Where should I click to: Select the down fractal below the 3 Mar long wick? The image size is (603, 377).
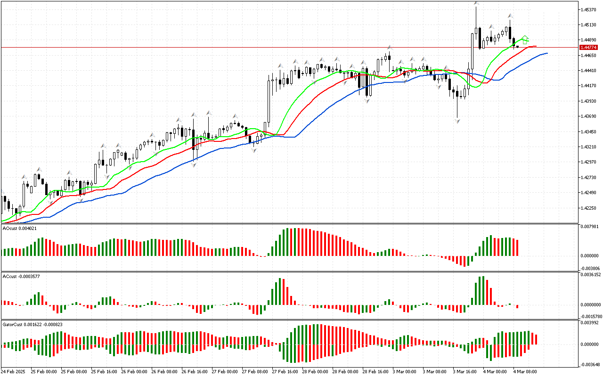[457, 121]
